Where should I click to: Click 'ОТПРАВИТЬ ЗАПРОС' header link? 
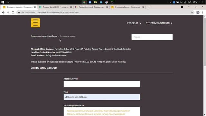pos(159,23)
